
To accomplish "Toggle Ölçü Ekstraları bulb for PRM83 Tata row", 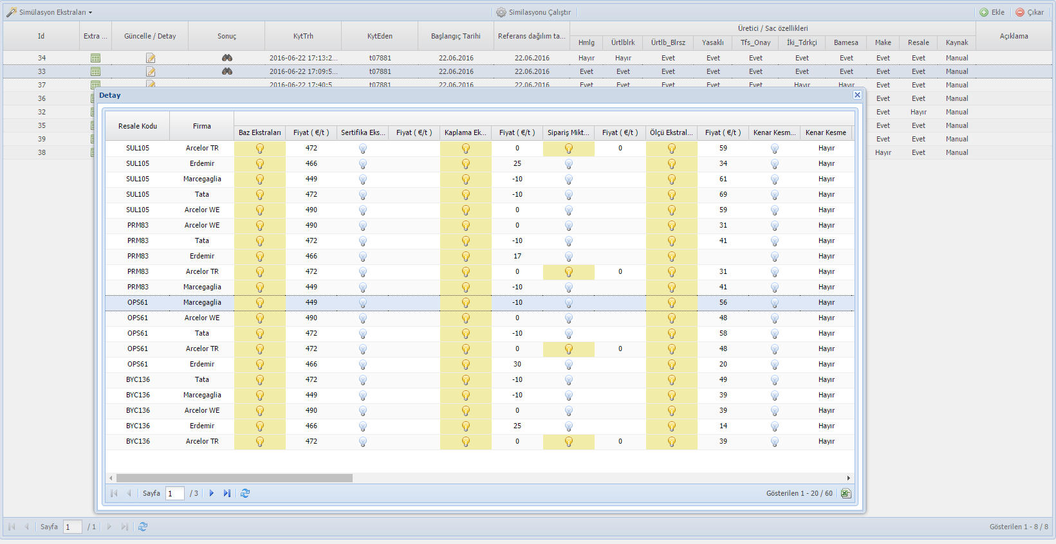I will (672, 240).
